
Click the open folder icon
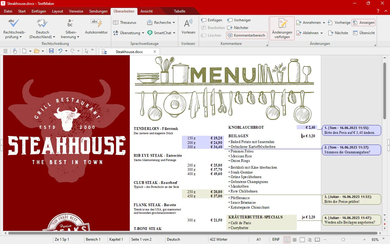[x=37, y=51]
